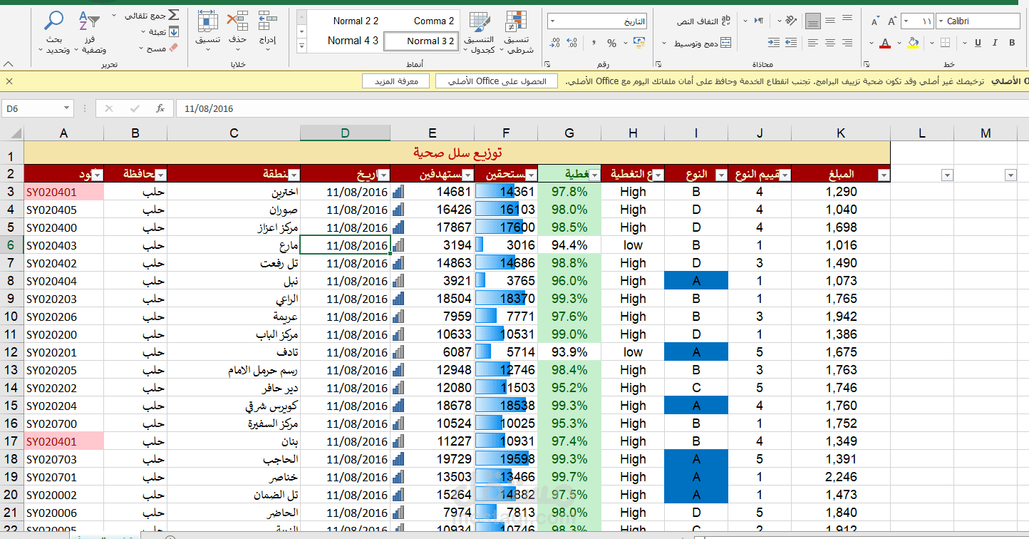Open the number format التاريخ dropdown
The width and height of the screenshot is (1029, 539).
pyautogui.click(x=553, y=21)
